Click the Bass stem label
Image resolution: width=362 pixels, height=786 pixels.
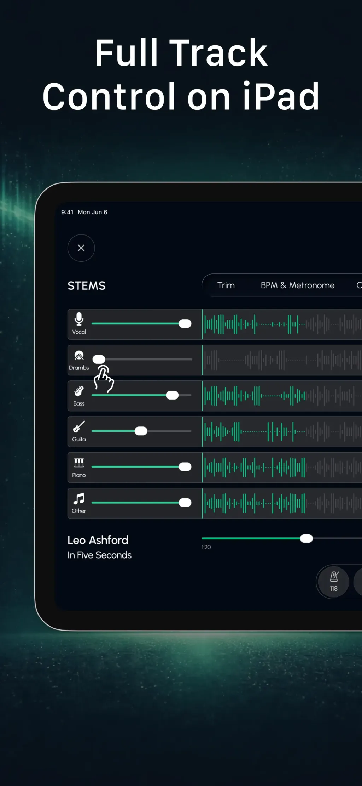click(x=79, y=404)
